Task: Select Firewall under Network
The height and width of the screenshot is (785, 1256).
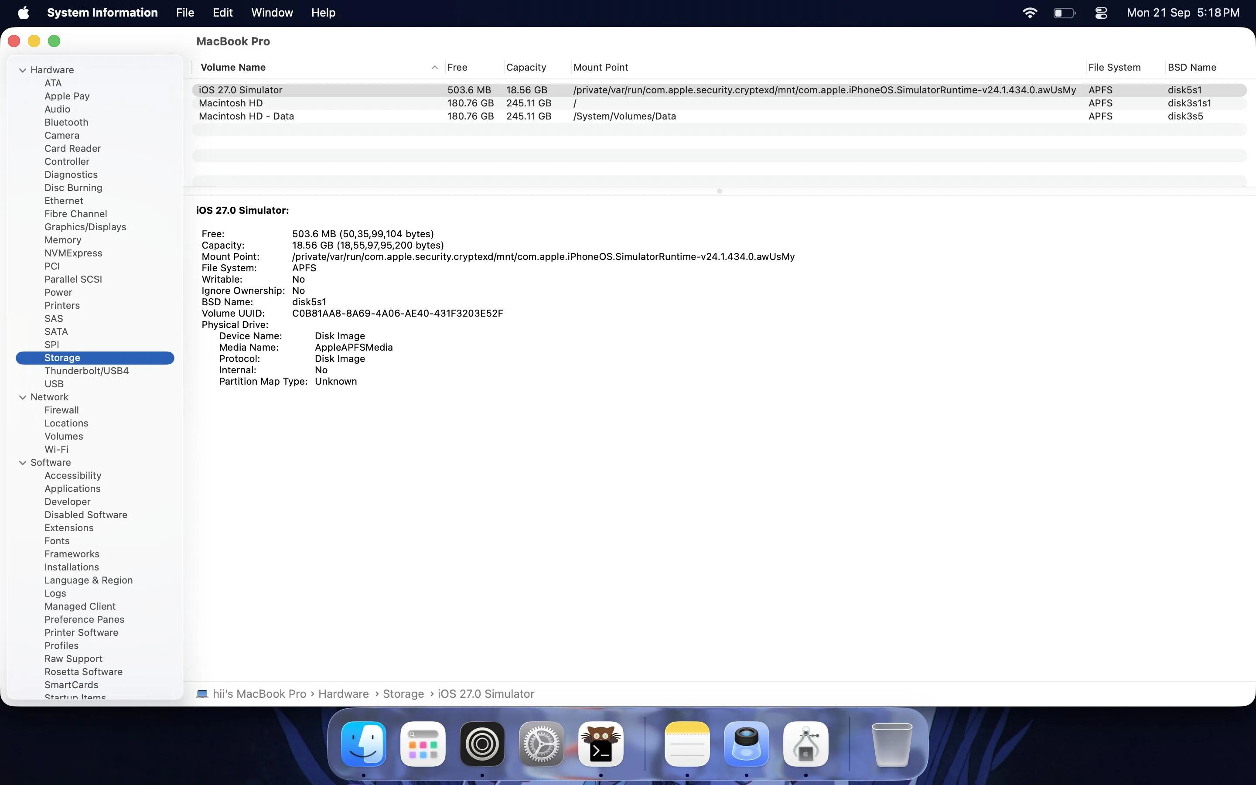Action: (x=62, y=410)
